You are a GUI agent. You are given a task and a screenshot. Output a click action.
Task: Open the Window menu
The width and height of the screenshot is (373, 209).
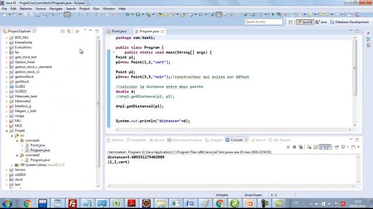click(109, 9)
